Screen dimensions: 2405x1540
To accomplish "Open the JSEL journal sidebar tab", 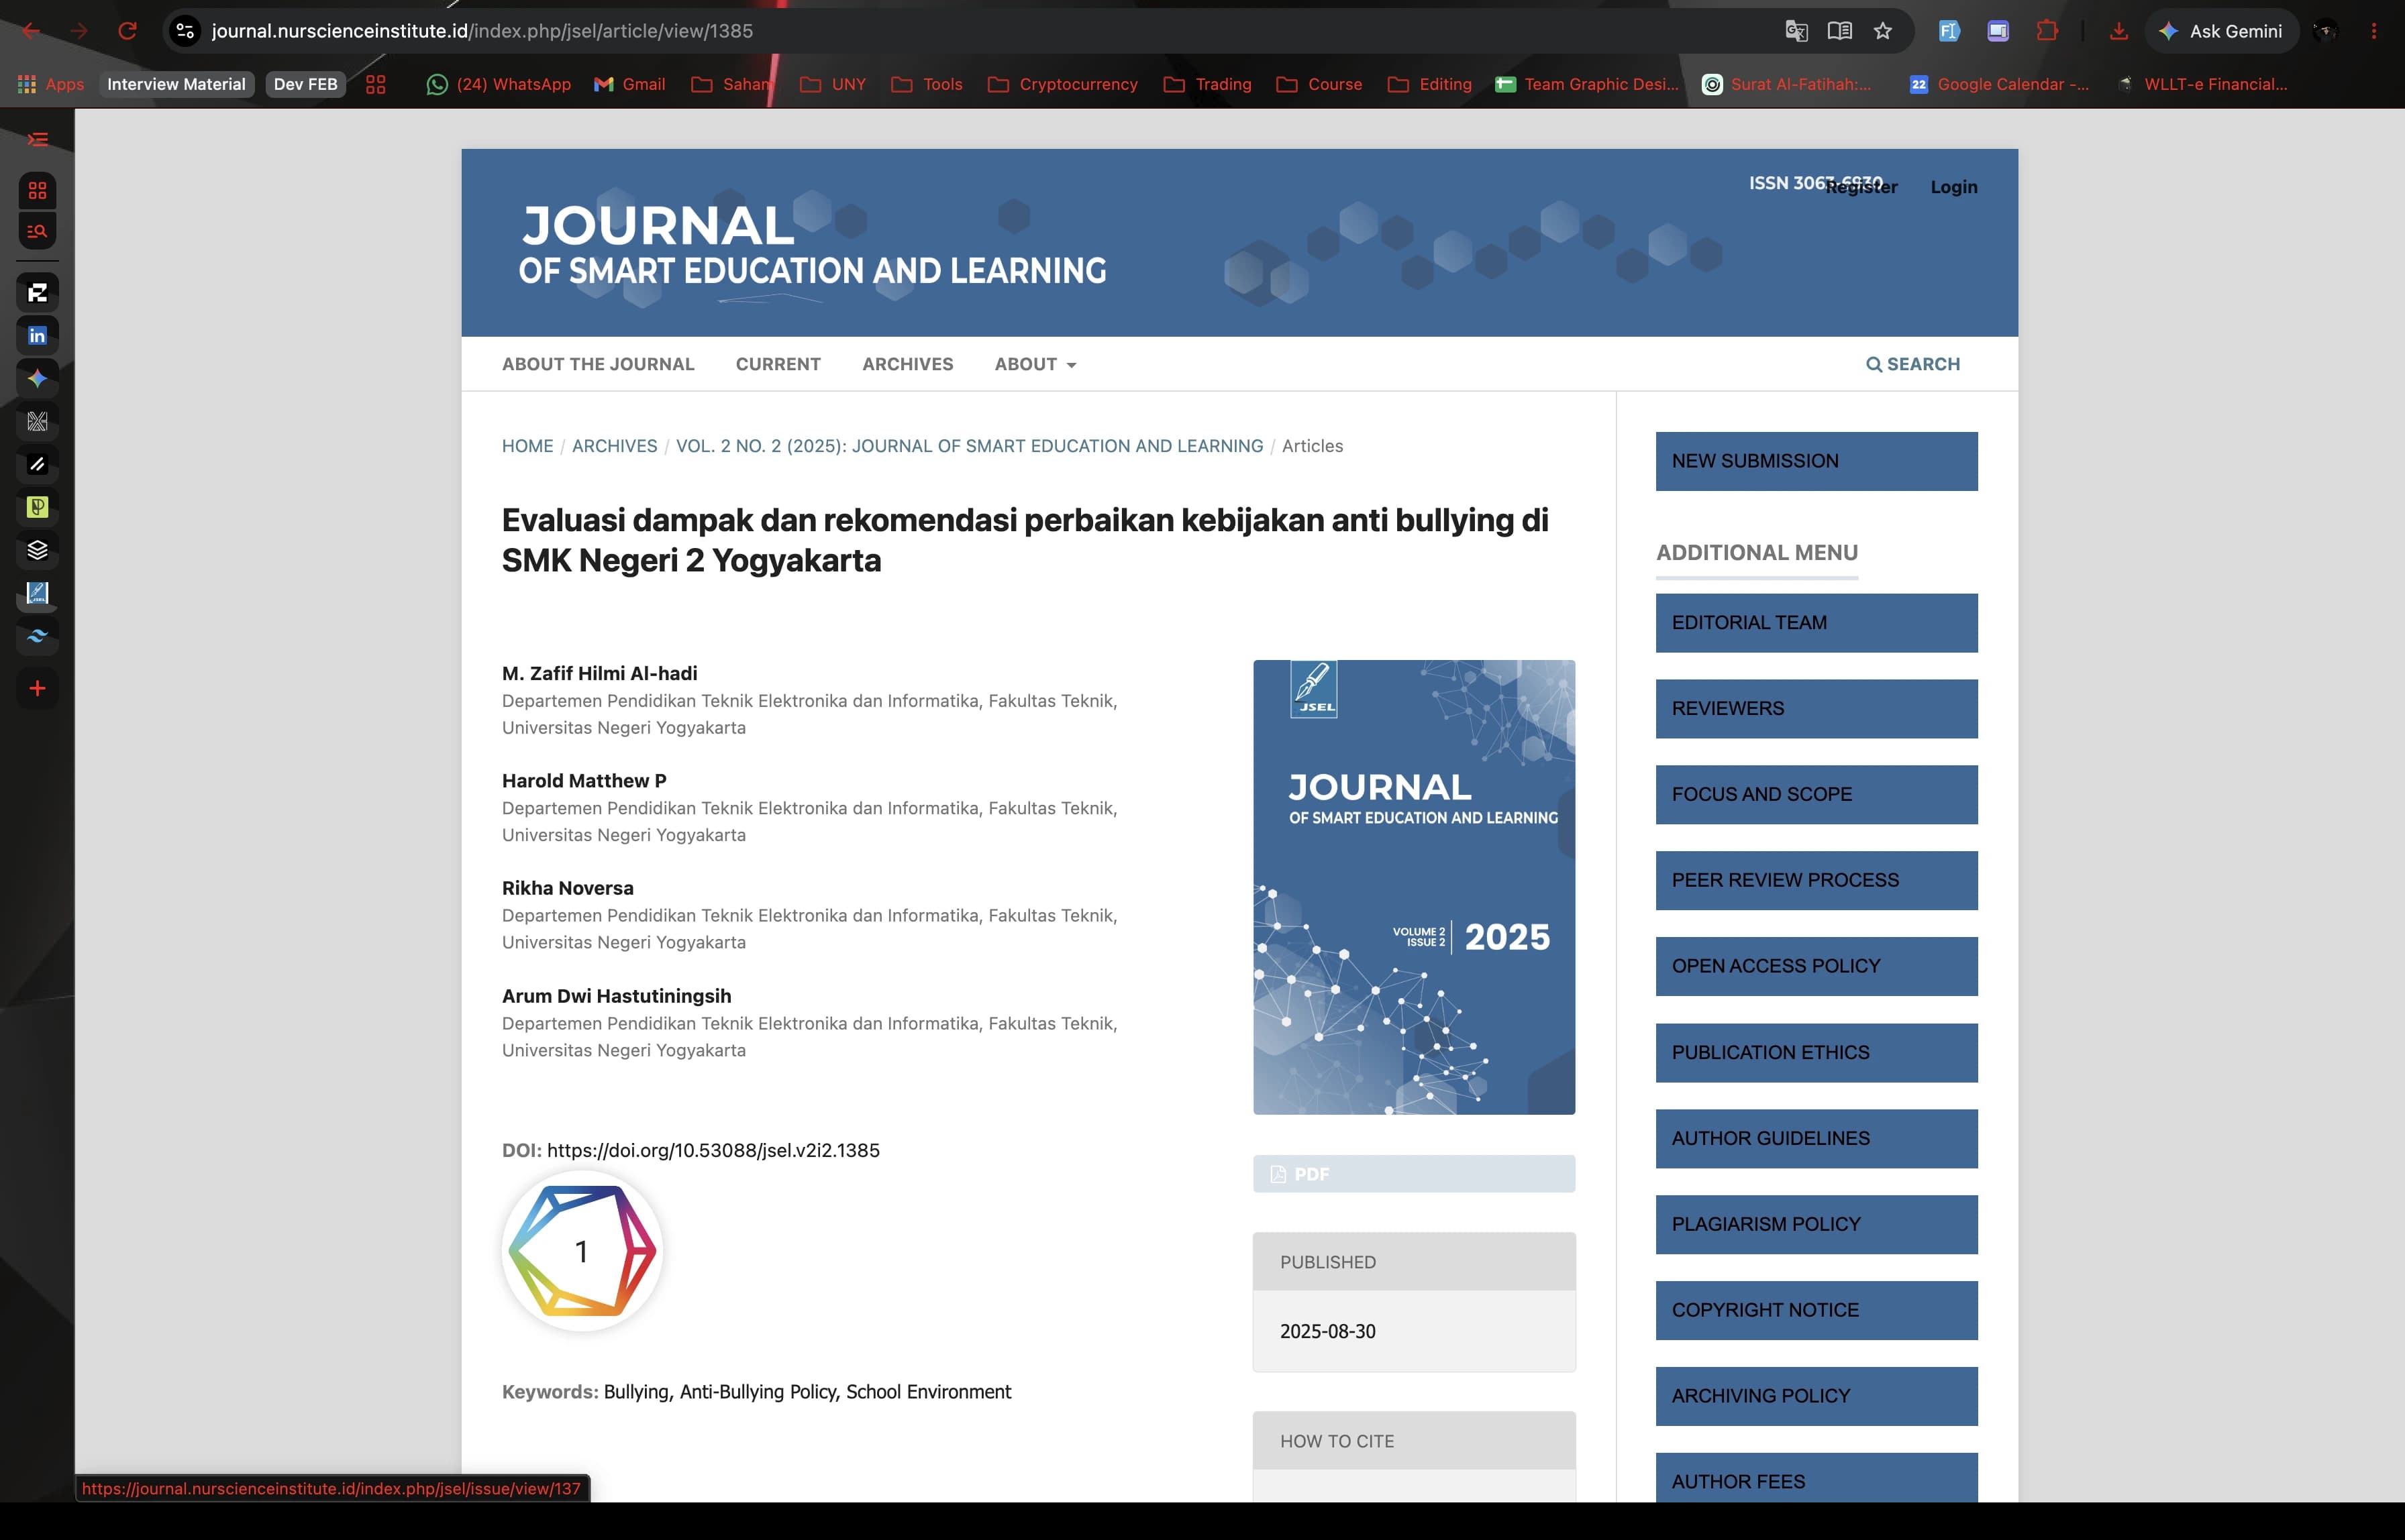I will coord(37,593).
